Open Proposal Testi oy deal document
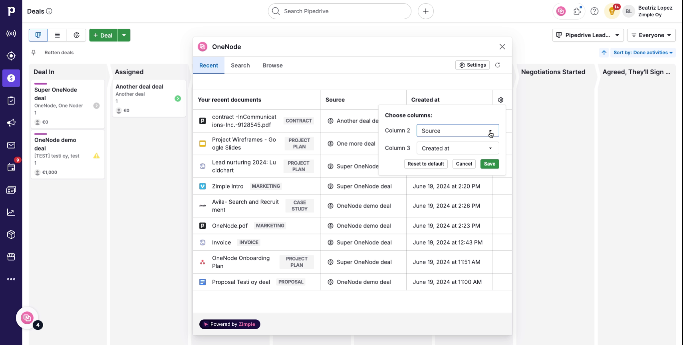This screenshot has height=345, width=683. click(241, 282)
